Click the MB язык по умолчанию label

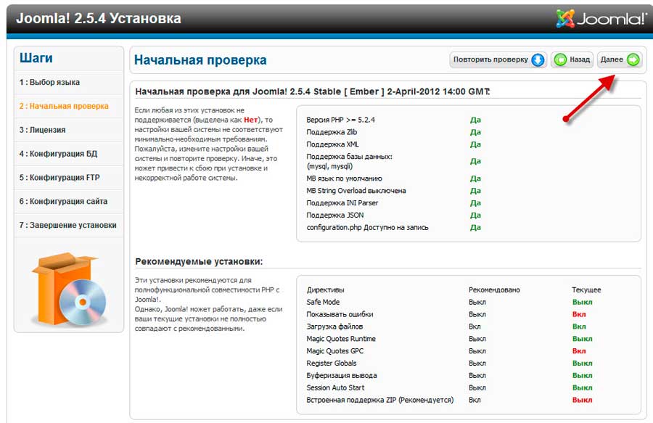tap(344, 178)
